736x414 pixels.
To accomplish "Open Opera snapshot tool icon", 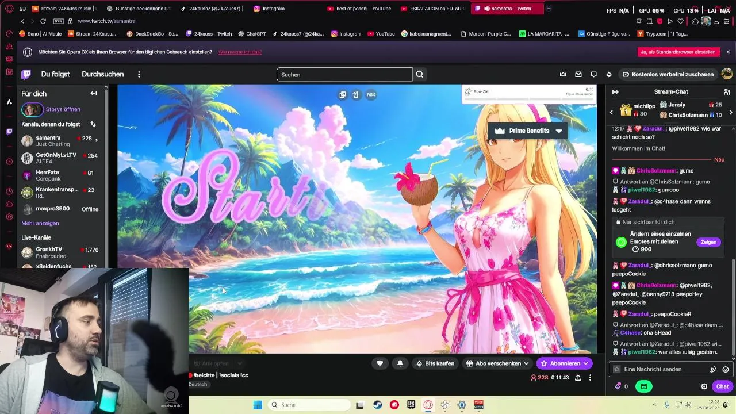I will tap(649, 21).
